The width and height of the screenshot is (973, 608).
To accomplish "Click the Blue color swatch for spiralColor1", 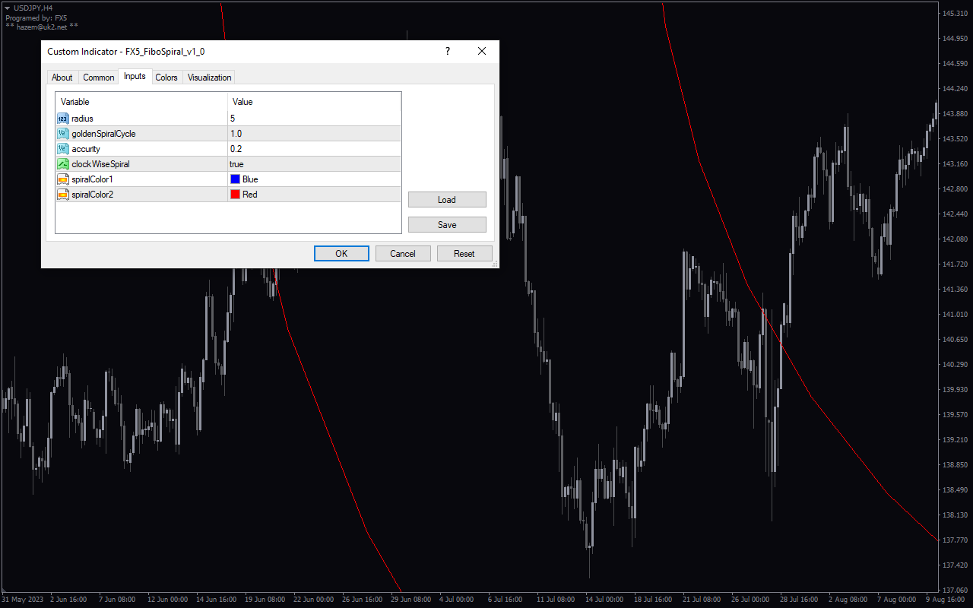I will pos(235,179).
